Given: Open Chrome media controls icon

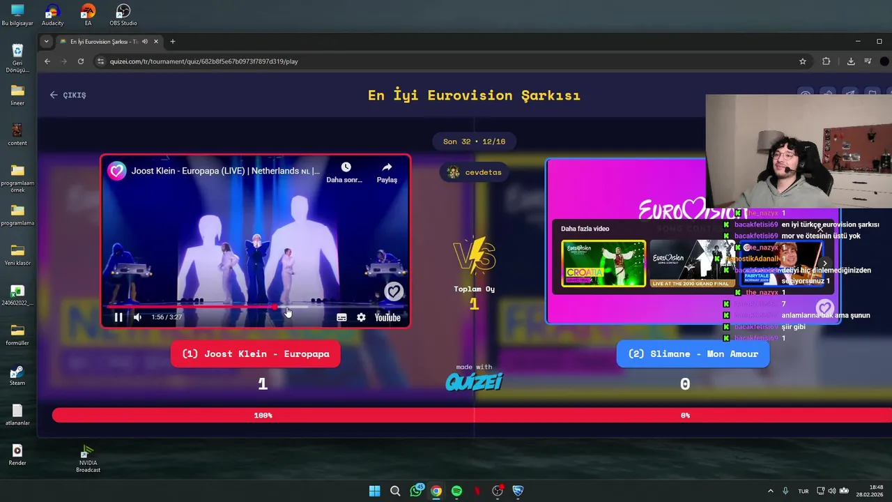Looking at the screenshot, I should coord(868,61).
